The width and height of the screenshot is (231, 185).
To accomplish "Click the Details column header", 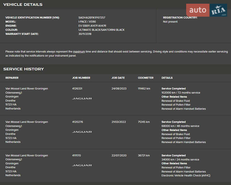I will [x=167, y=78].
